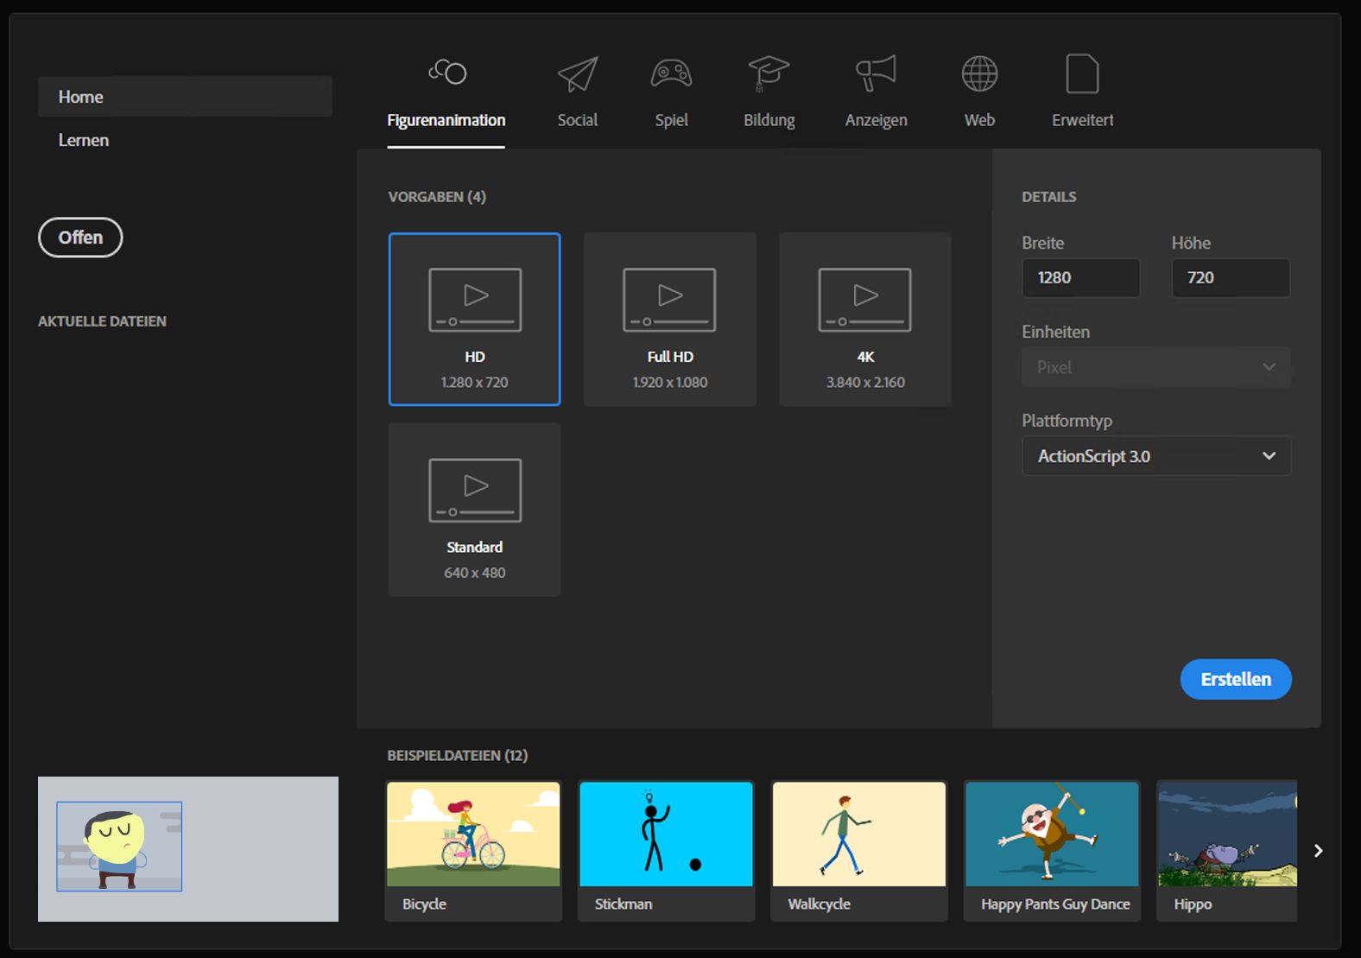Image resolution: width=1361 pixels, height=958 pixels.
Task: Click the Offen button
Action: click(80, 238)
